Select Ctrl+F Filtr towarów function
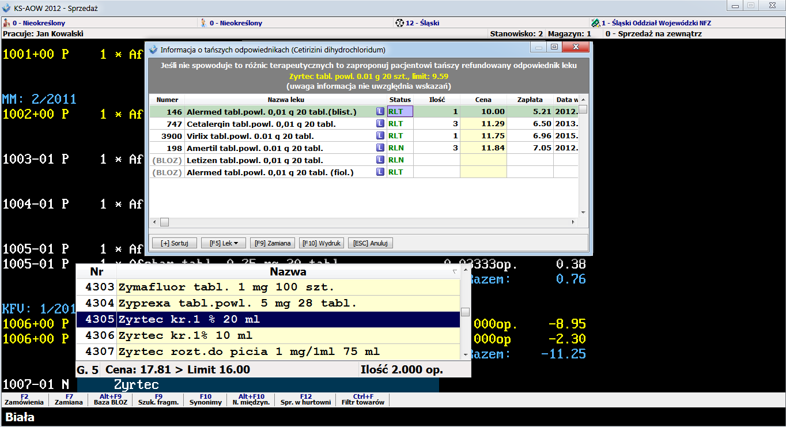The image size is (786, 427). (364, 399)
